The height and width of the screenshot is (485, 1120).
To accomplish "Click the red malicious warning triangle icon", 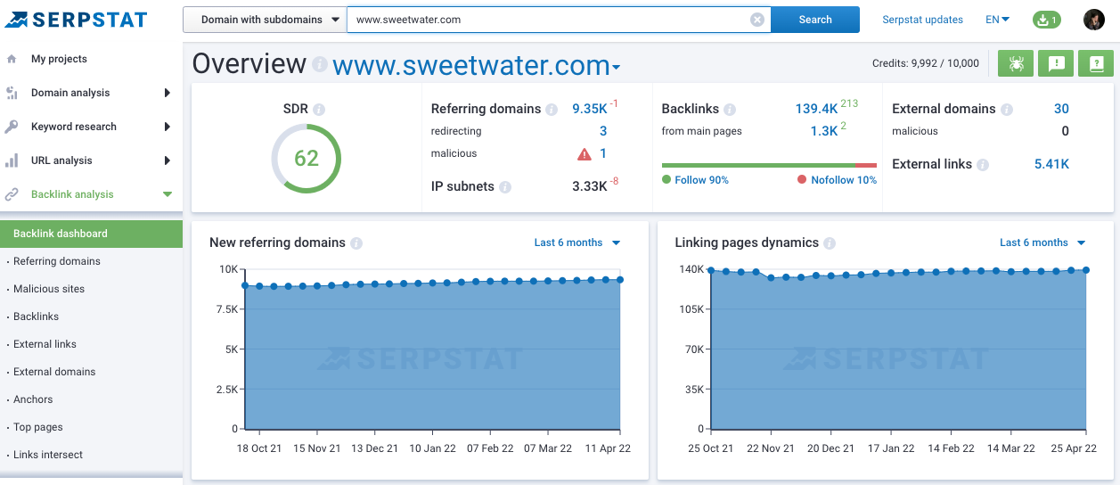I will tap(585, 153).
